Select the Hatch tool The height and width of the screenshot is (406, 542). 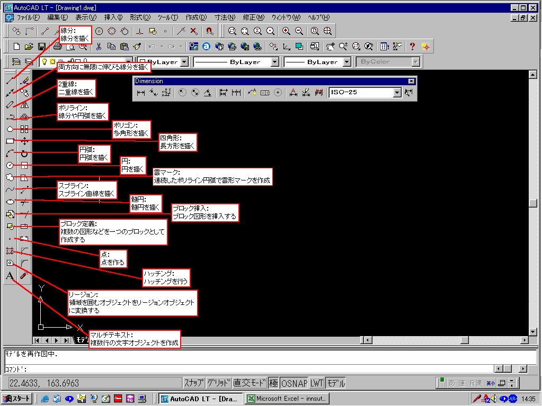tap(10, 251)
